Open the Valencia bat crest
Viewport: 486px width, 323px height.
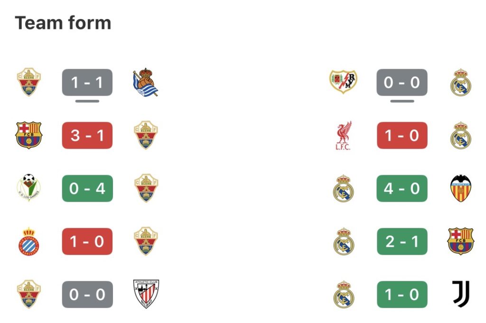[460, 188]
